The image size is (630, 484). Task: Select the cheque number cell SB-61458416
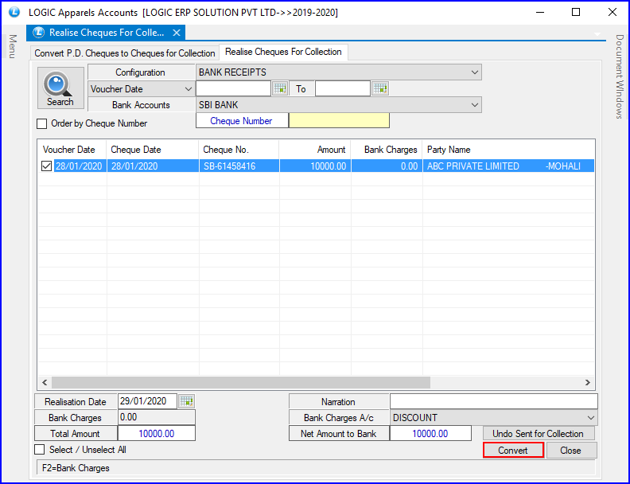(239, 166)
